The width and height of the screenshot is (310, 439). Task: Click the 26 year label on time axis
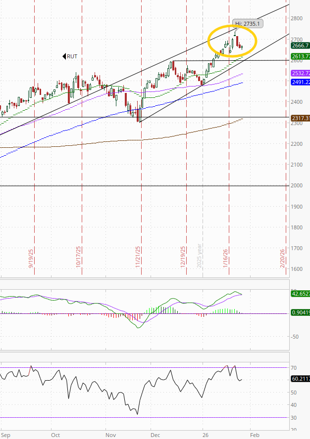click(x=206, y=435)
